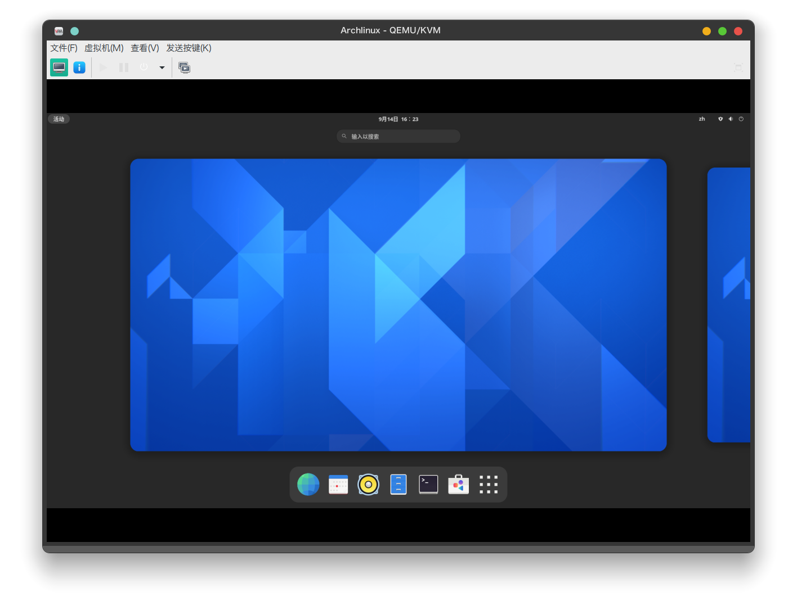Screen dimensions: 797x601
Task: Open the 虚拟机(M) menu
Action: [x=104, y=48]
